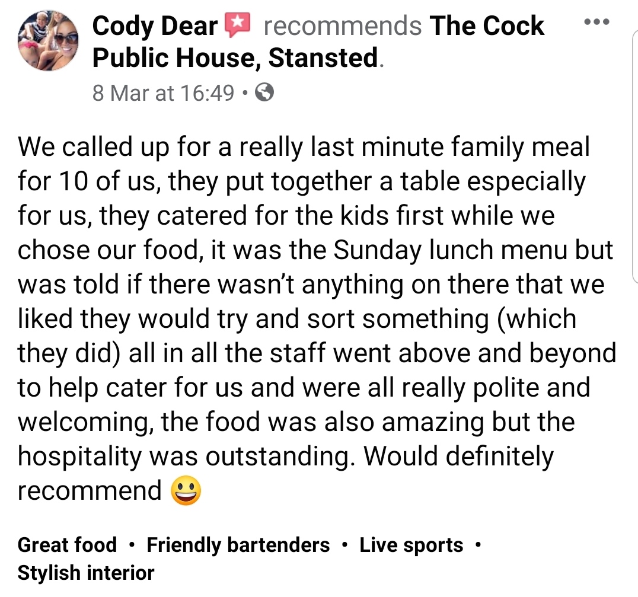Open the three-dot post options menu
This screenshot has width=638, height=597.
tap(597, 21)
